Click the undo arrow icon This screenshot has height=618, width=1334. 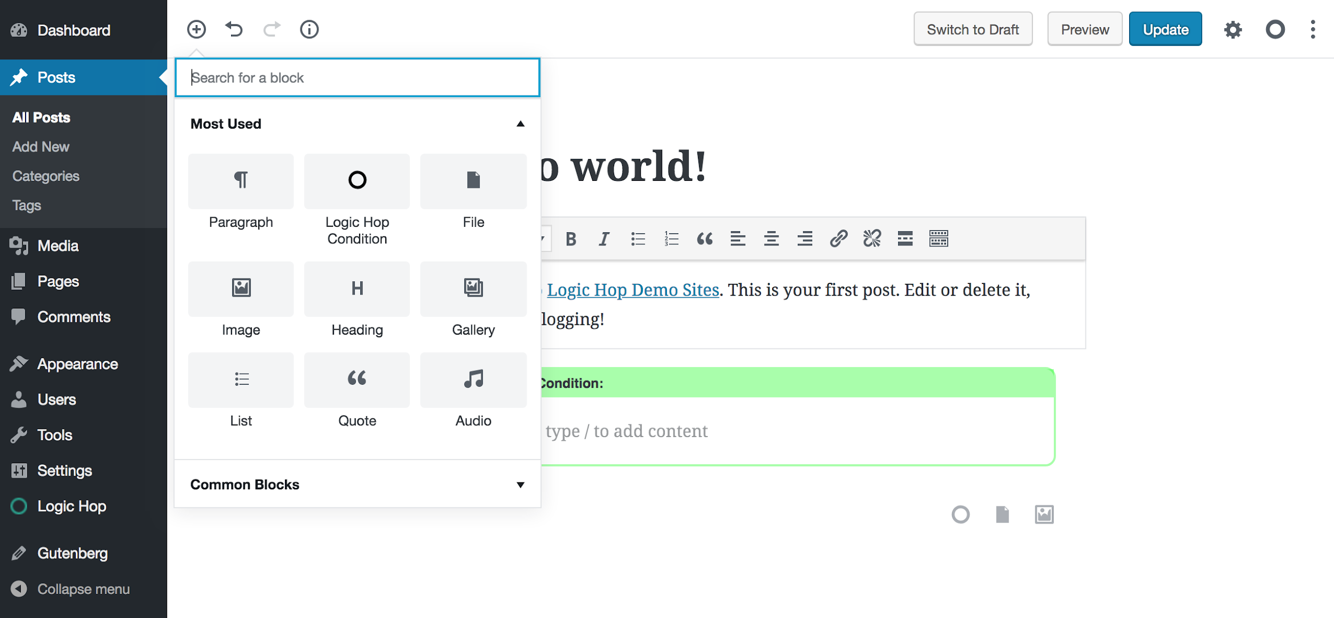[x=234, y=29]
